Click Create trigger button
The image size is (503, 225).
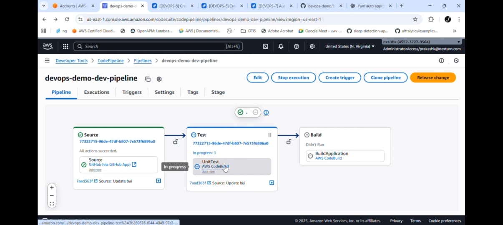tap(340, 77)
